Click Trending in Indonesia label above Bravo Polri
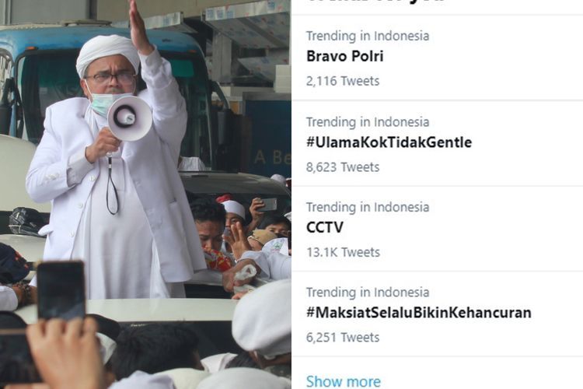Screen dimensions: 583x389 click(x=368, y=36)
